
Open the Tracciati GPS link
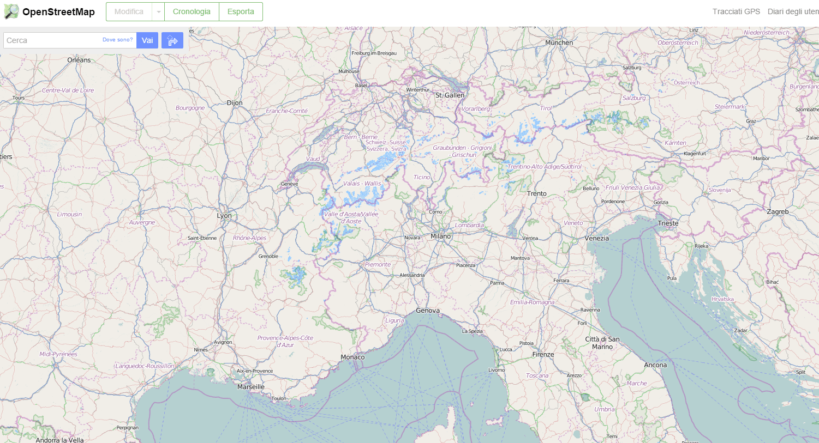pyautogui.click(x=736, y=11)
